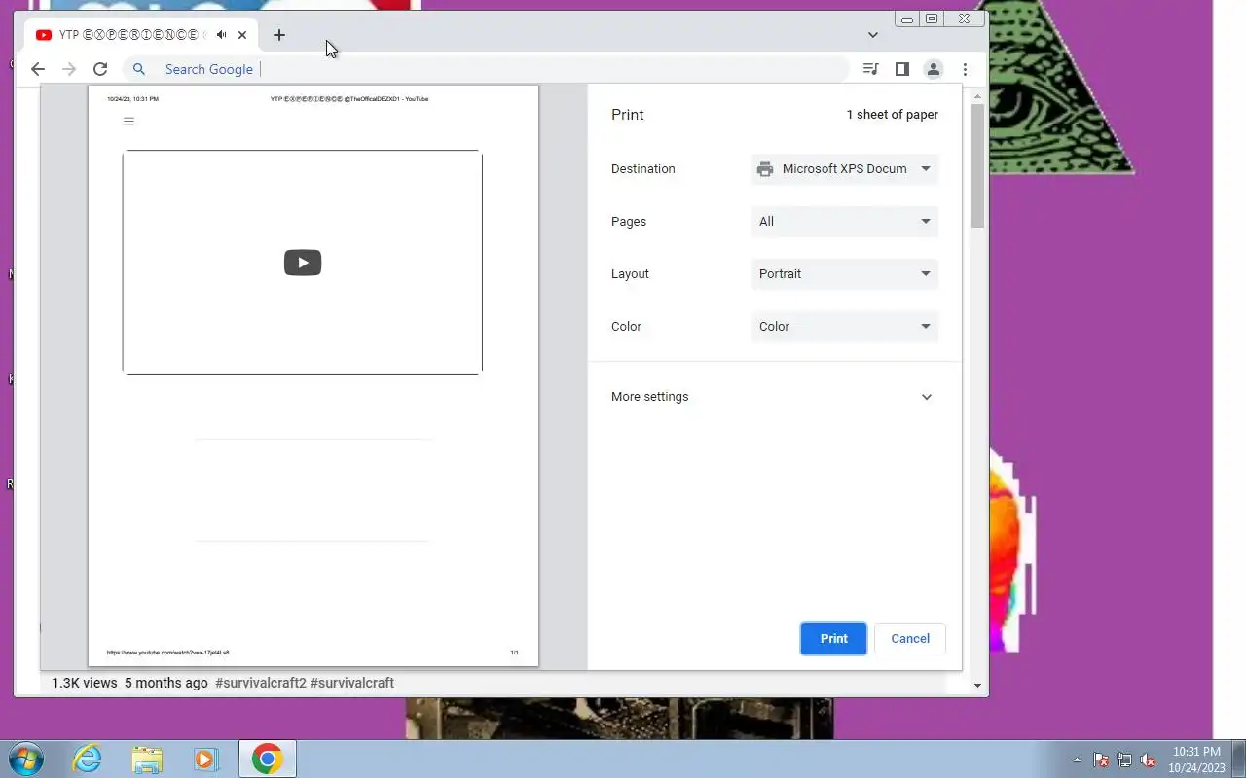Open the Chrome profile avatar
1246x778 pixels.
click(933, 69)
